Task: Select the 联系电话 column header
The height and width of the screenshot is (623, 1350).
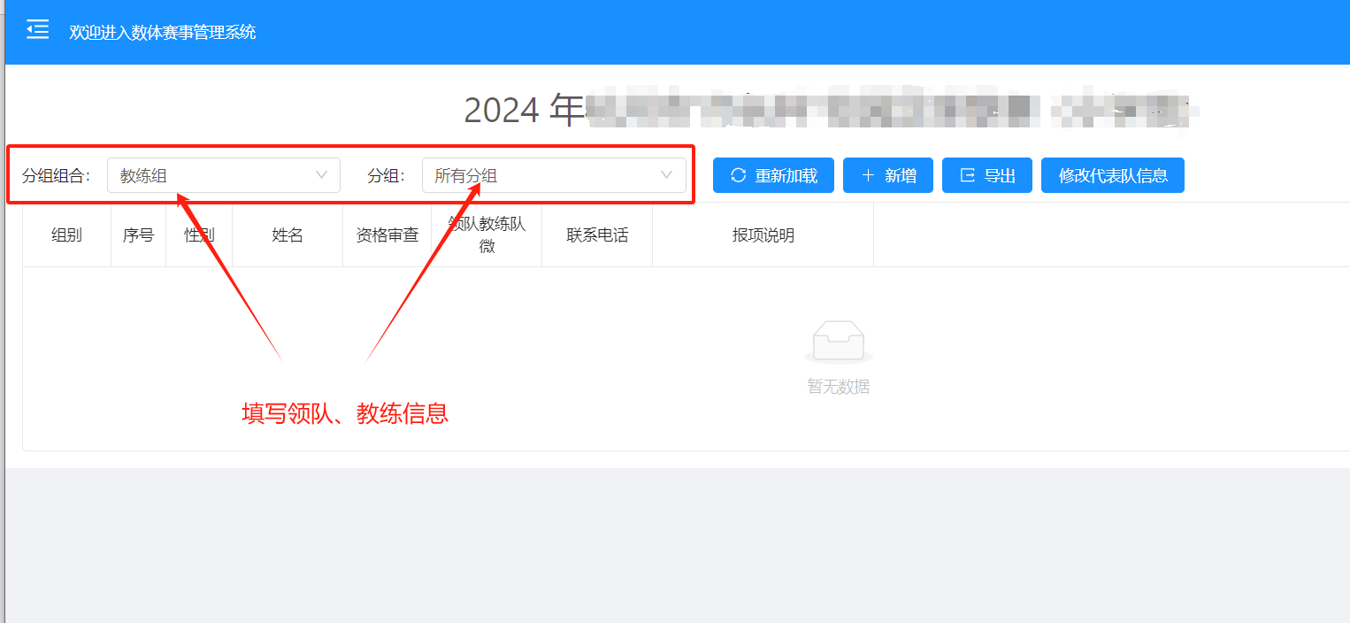Action: coord(597,235)
